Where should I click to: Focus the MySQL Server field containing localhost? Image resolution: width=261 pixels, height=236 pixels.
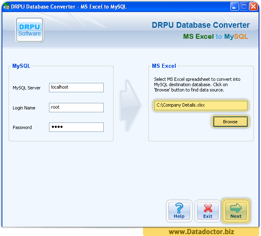point(76,87)
